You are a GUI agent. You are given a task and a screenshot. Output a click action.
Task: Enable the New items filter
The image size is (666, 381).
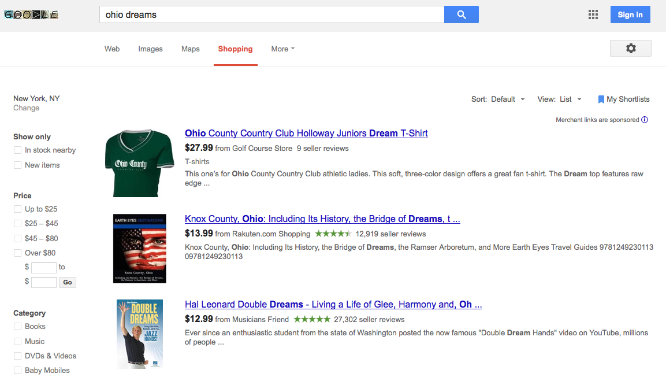(x=17, y=165)
